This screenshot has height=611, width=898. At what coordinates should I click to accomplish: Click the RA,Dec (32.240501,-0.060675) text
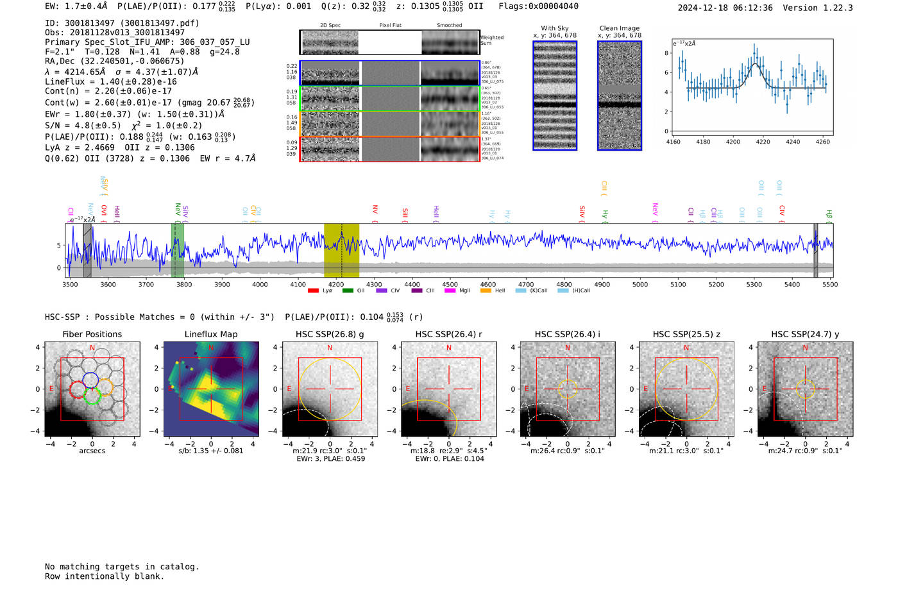(114, 61)
